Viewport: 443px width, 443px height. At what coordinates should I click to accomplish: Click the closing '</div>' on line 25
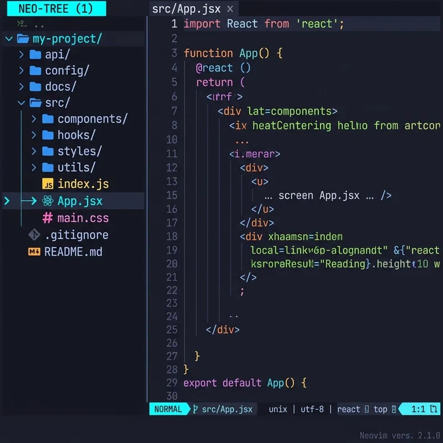pos(223,329)
